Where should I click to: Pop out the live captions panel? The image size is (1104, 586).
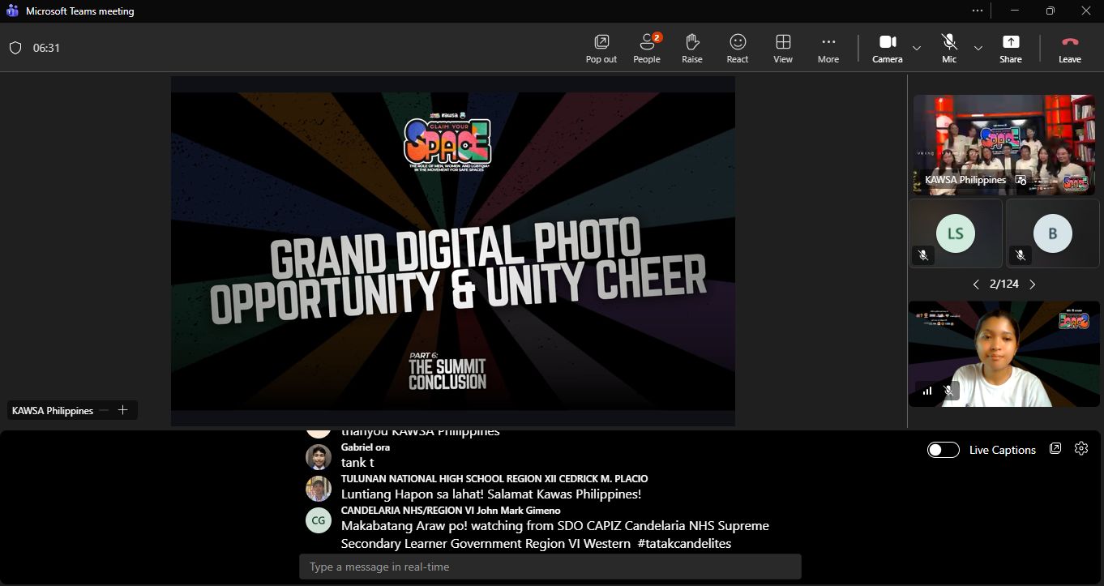[1055, 448]
